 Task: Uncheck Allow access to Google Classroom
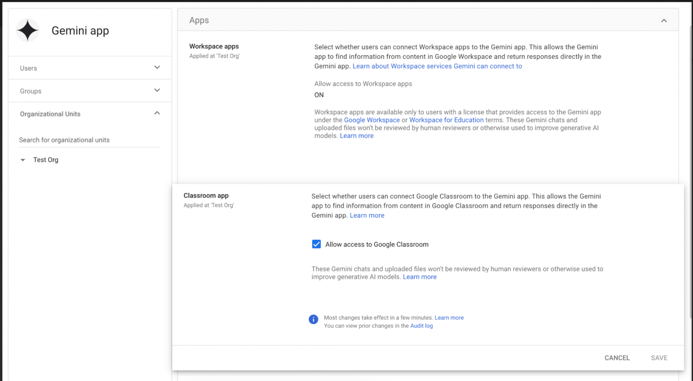coord(317,244)
